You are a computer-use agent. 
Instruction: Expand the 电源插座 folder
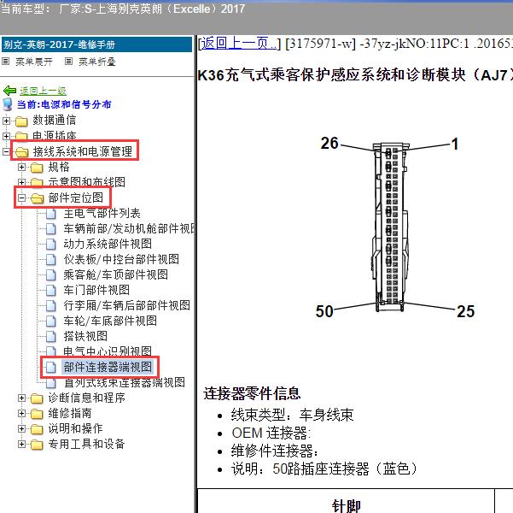[x=6, y=136]
